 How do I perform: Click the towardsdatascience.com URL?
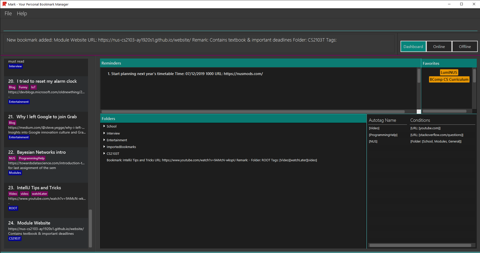(x=46, y=163)
